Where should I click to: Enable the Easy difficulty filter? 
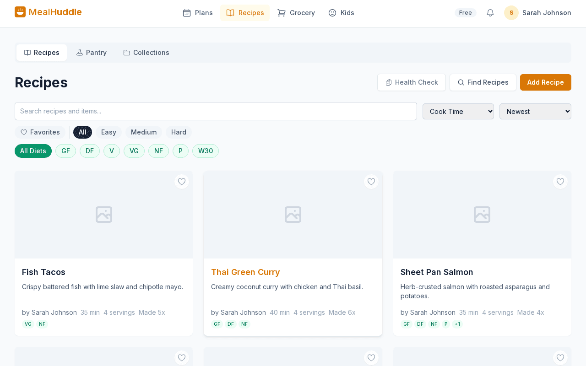(x=108, y=132)
